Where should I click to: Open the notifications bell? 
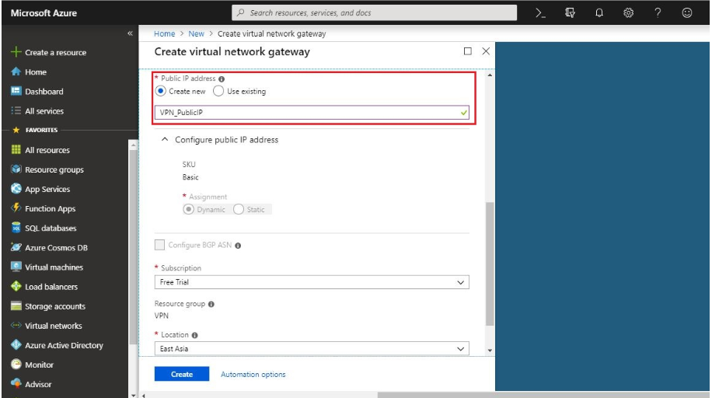coord(599,12)
